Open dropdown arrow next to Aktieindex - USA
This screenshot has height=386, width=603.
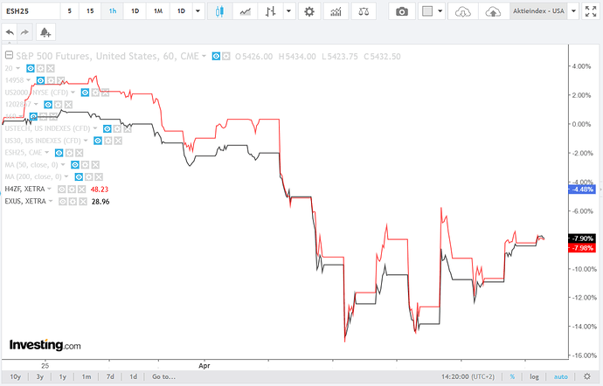point(573,11)
